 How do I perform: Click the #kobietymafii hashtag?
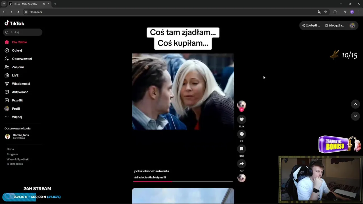click(x=157, y=177)
